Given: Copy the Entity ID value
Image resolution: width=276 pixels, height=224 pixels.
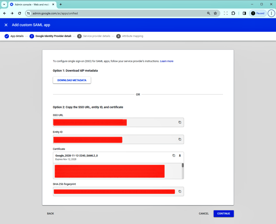Looking at the screenshot, I should point(180,139).
